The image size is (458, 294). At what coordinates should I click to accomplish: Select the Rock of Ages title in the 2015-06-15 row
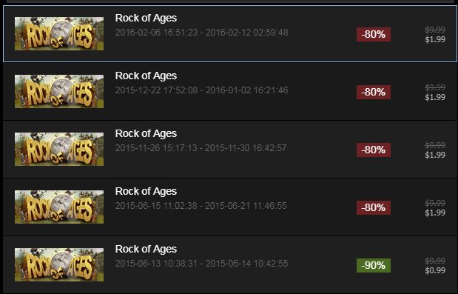pyautogui.click(x=146, y=191)
